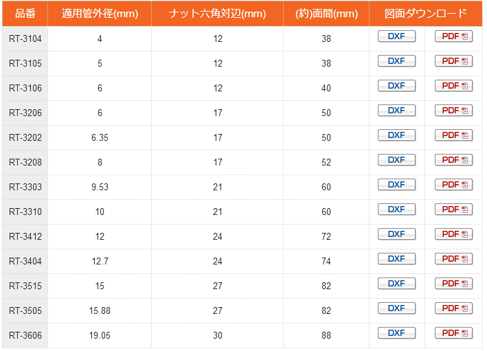This screenshot has height=351, width=487.
Task: Download DXF drawing for RT-3206
Action: pos(396,111)
